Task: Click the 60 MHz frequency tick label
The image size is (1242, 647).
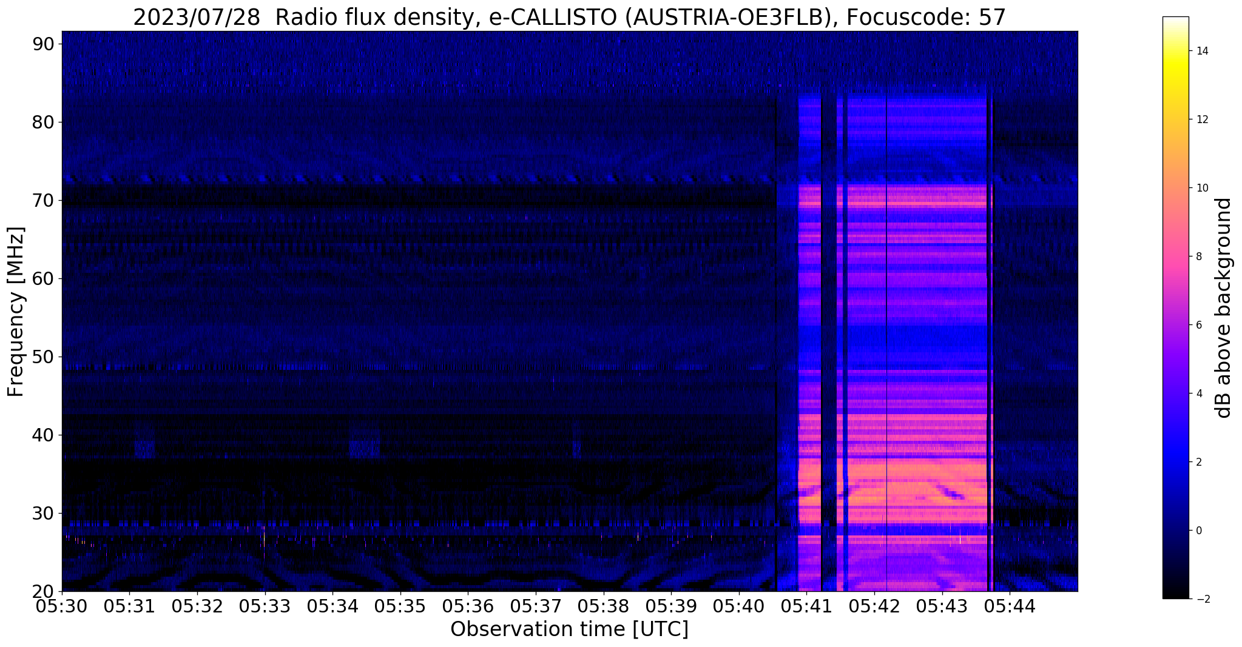Action: click(44, 278)
